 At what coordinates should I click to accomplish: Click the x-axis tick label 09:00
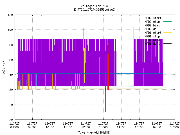point(32,127)
